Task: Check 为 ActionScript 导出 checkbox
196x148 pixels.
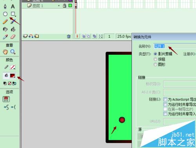Action: coord(165,99)
